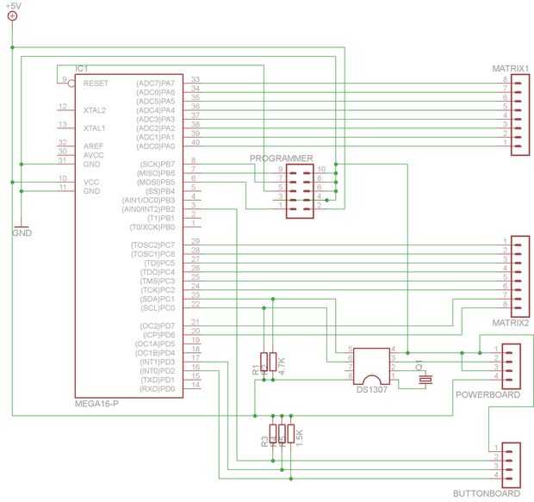Viewport: 534px width, 502px height.
Task: Click the (TMS)PC3 pin label
Action: [158, 282]
